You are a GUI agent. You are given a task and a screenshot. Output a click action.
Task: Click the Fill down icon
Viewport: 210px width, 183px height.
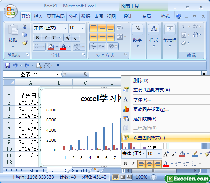(184, 35)
